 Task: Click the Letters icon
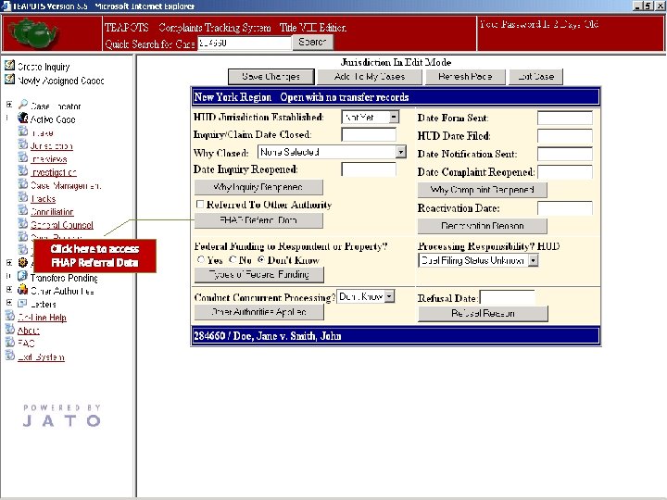tap(22, 303)
